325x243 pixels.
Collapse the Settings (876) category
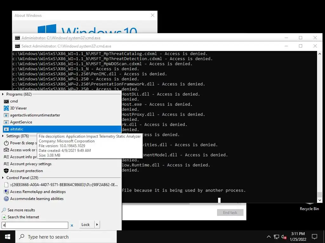[3, 136]
